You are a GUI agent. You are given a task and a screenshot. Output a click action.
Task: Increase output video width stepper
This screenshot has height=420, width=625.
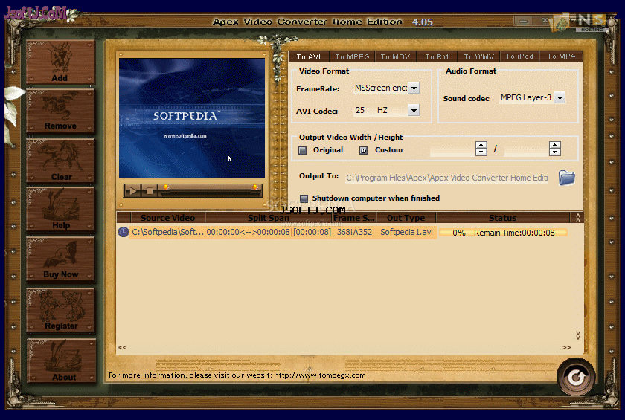click(481, 145)
